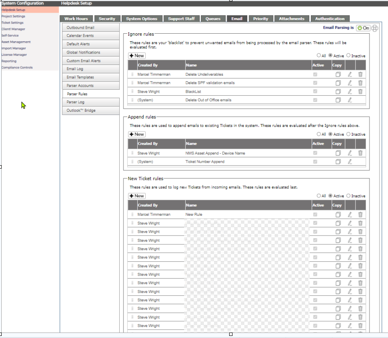Open Ticket Settings in left sidebar
Image resolution: width=388 pixels, height=338 pixels.
[x=12, y=22]
